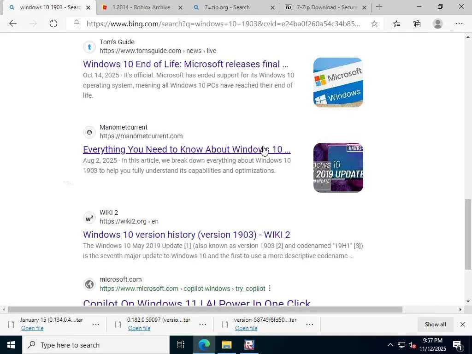Open the Roblox Studio taskbar icon
Image resolution: width=472 pixels, height=354 pixels.
tap(249, 345)
